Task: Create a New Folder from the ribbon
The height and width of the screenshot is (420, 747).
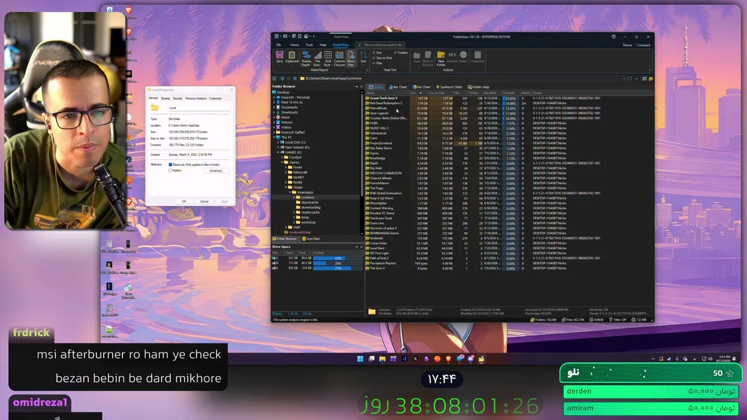Action: point(441,58)
